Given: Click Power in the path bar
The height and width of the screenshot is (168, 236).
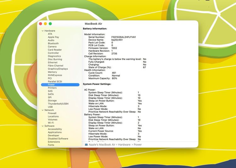Looking at the screenshot, I should (138, 145).
